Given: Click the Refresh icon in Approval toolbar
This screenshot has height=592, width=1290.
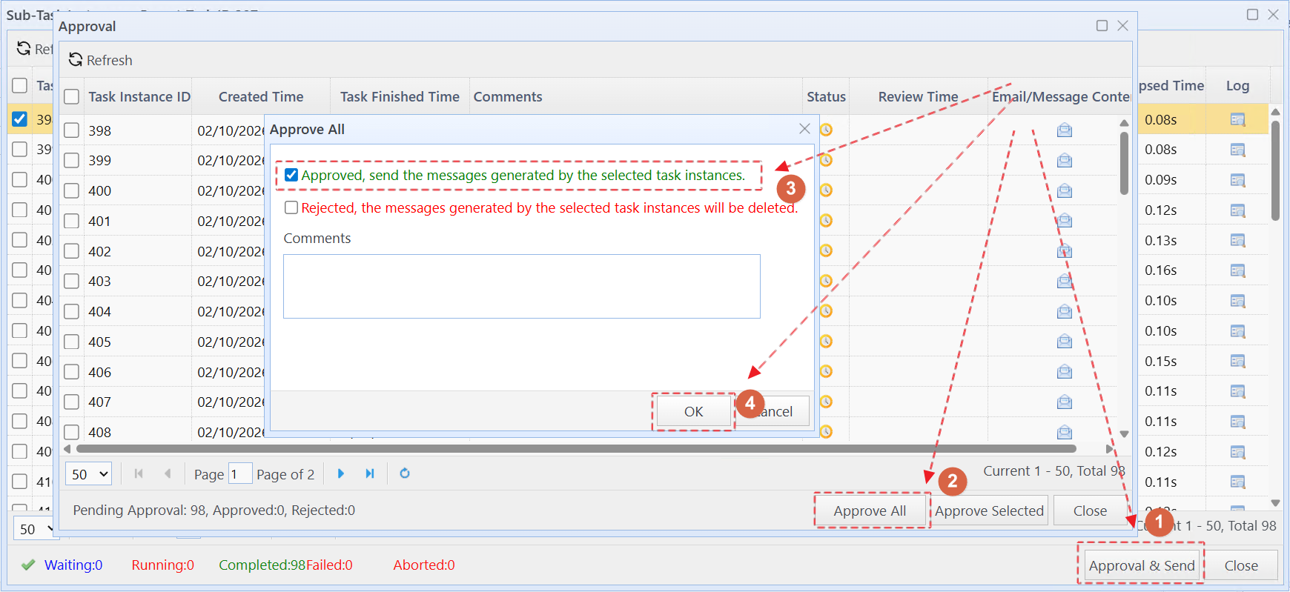Looking at the screenshot, I should 76,60.
